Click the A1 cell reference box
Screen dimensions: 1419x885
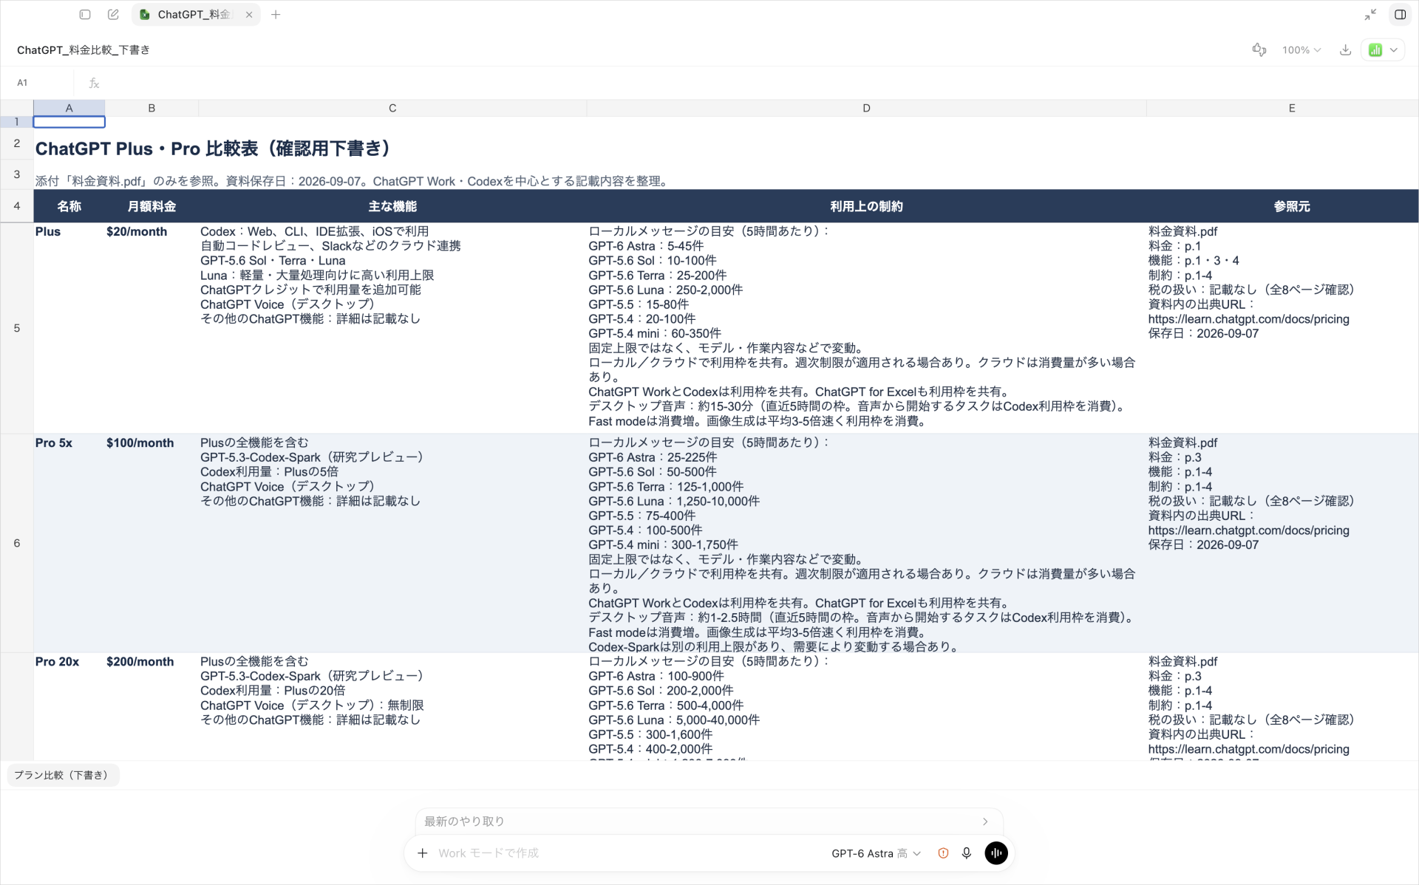38,83
